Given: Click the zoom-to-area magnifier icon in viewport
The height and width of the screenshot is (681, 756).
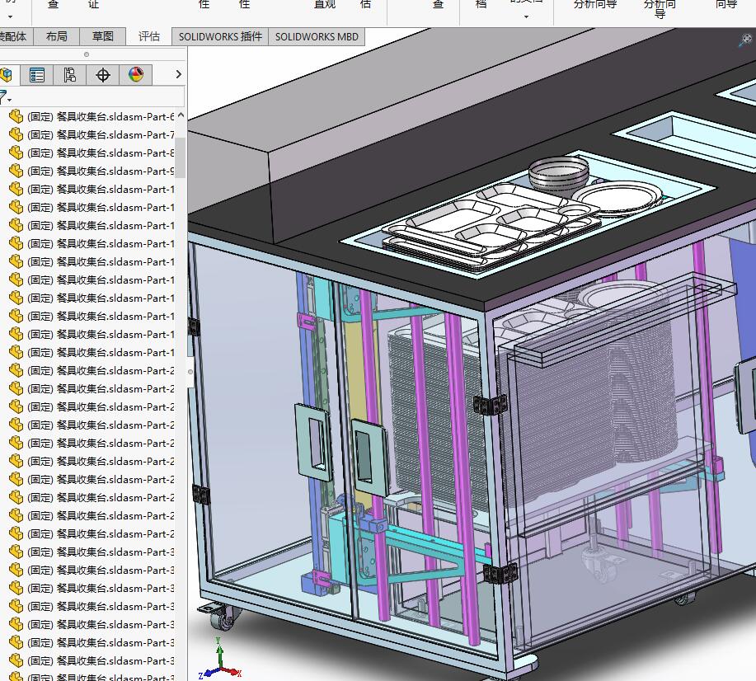Looking at the screenshot, I should (745, 40).
